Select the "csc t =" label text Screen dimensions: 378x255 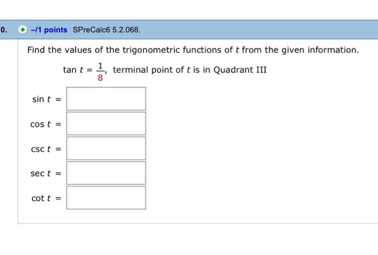[46, 149]
